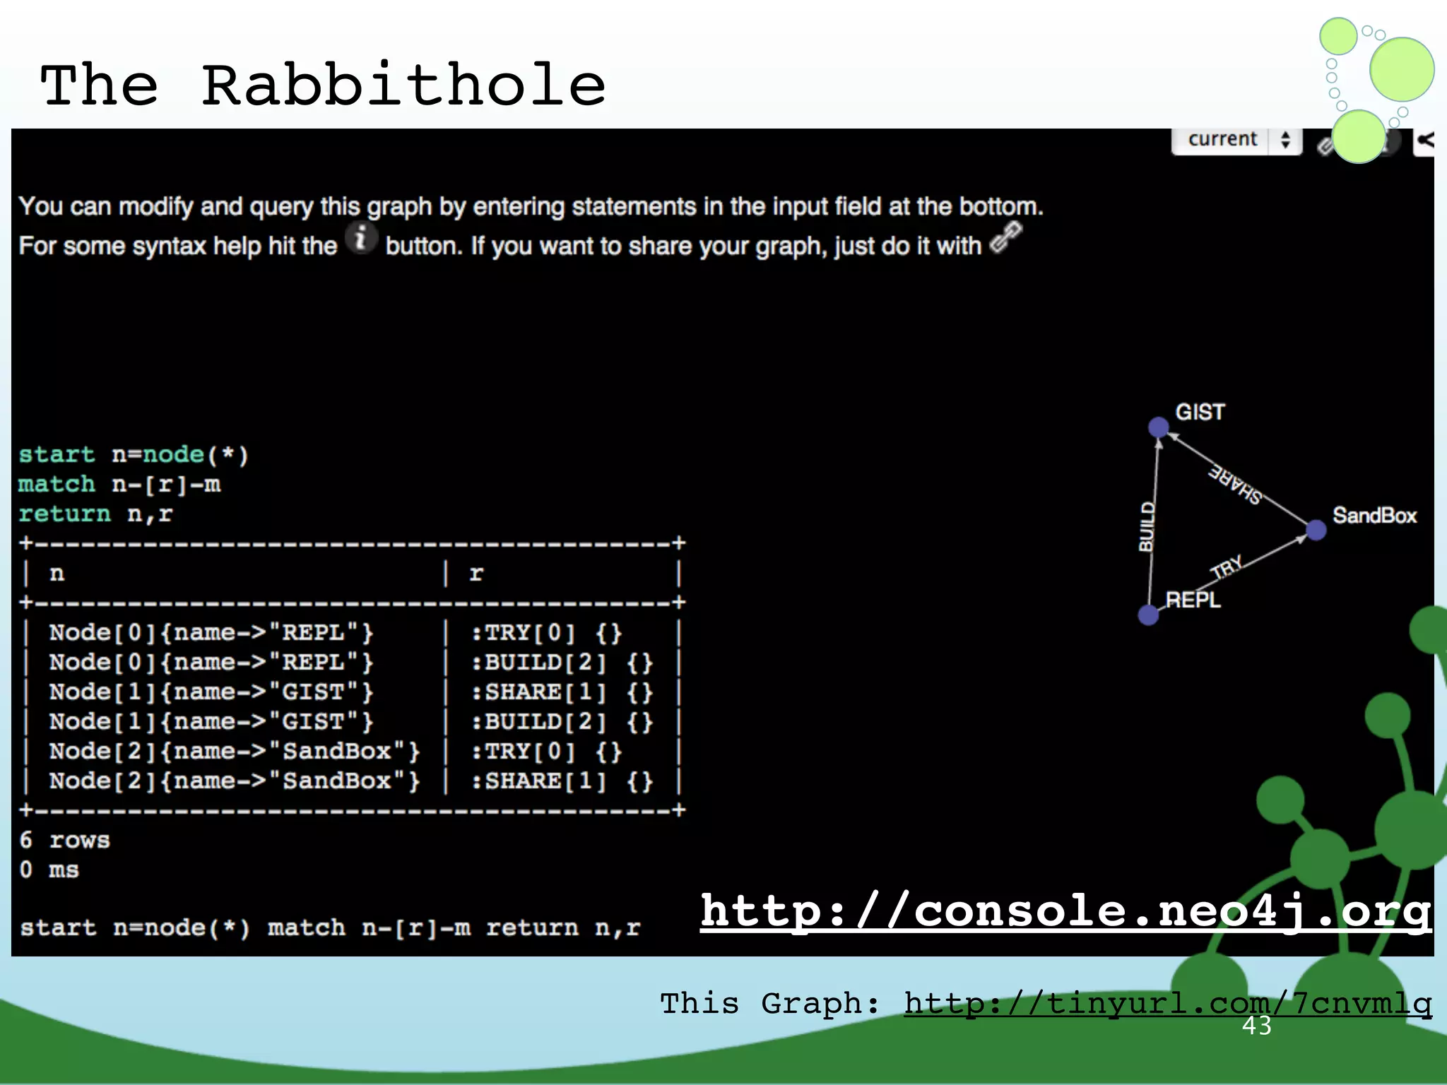Click 'The Rabbithole' slide title
The height and width of the screenshot is (1085, 1447).
(x=323, y=85)
